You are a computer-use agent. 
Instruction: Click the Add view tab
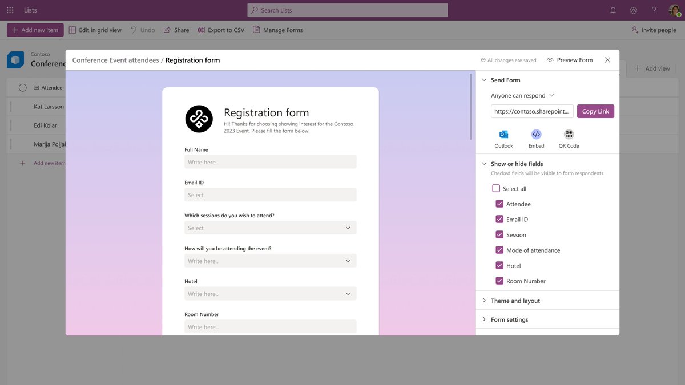pos(651,68)
